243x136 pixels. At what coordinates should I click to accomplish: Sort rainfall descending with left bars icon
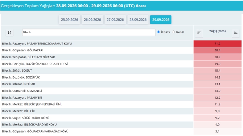(x=199, y=33)
